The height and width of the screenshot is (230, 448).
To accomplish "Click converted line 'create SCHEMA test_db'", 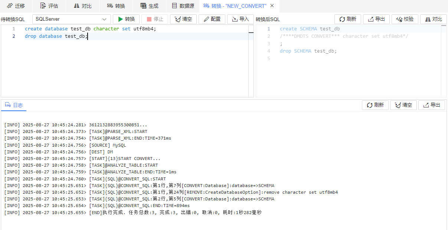I will (x=310, y=29).
